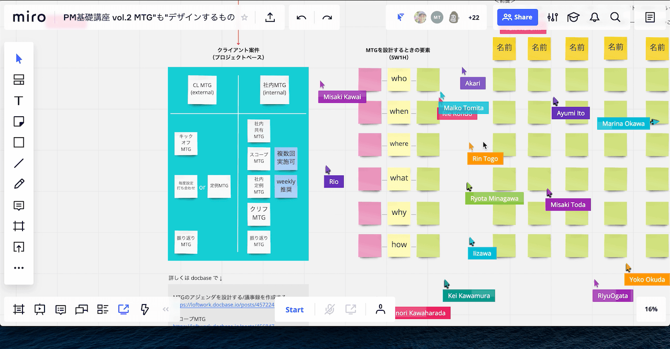This screenshot has width=670, height=349.
Task: Select the 'why' sticky note
Action: coord(399,213)
